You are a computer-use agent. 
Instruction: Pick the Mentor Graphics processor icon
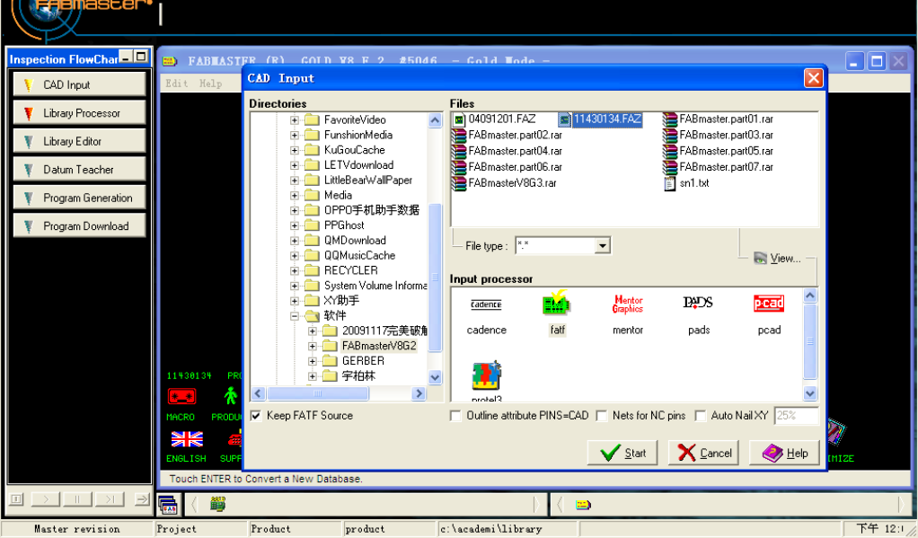pyautogui.click(x=628, y=304)
